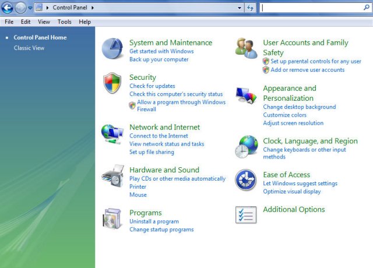Click shield icon beside Allow a program link
The height and width of the screenshot is (268, 373).
coord(132,105)
